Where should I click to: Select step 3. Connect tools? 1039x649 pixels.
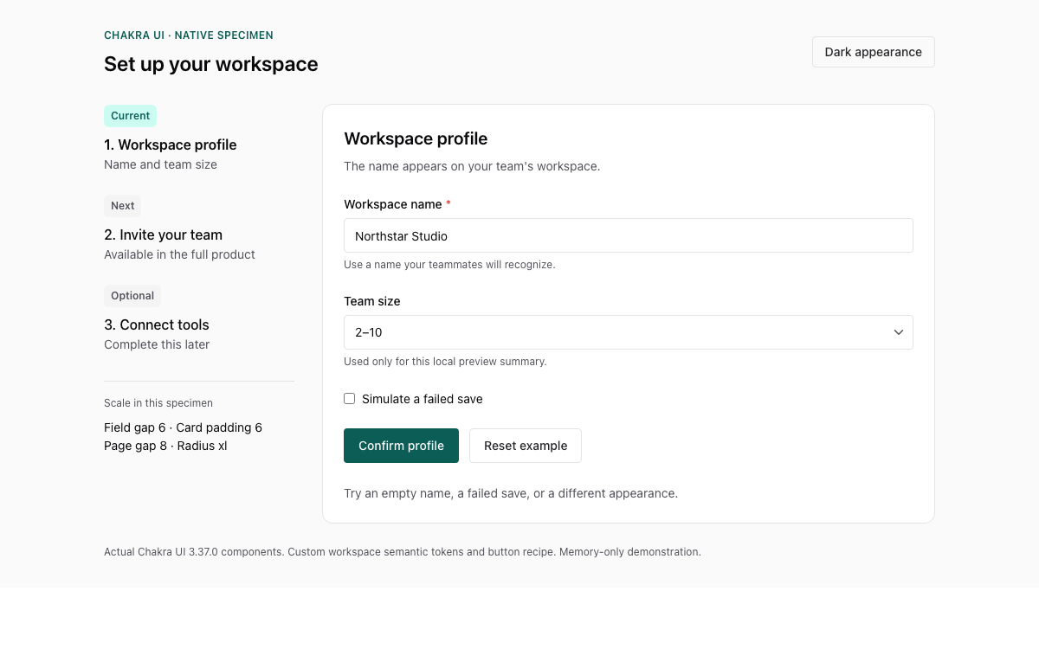[x=157, y=324]
